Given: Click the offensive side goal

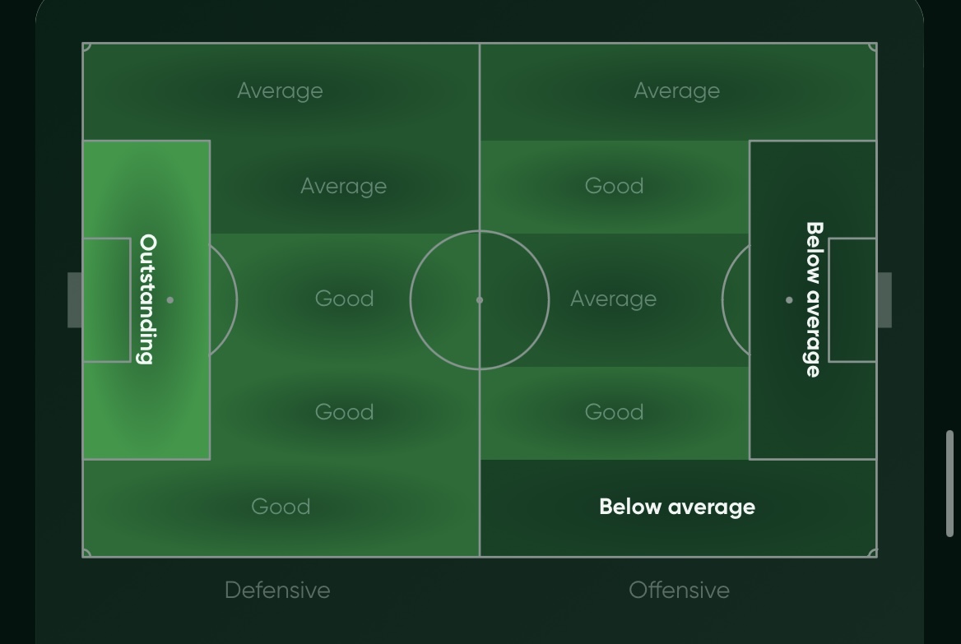Looking at the screenshot, I should 884,300.
